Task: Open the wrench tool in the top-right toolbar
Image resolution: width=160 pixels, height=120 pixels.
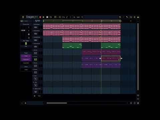Action: 127,17
